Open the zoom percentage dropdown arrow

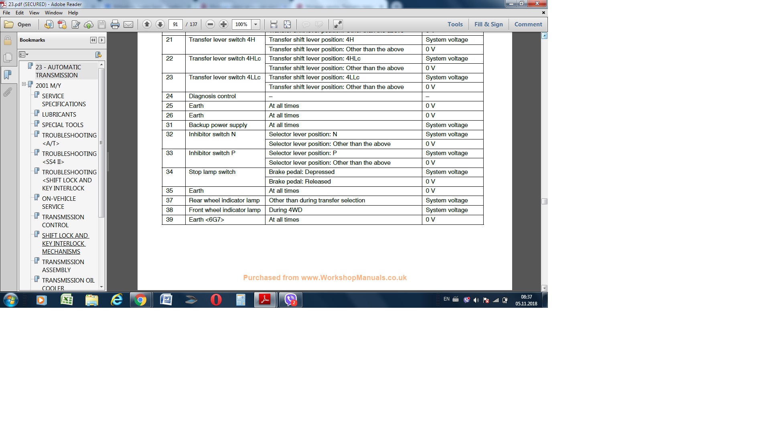point(255,24)
